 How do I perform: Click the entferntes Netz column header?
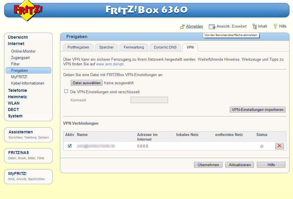[229, 135]
